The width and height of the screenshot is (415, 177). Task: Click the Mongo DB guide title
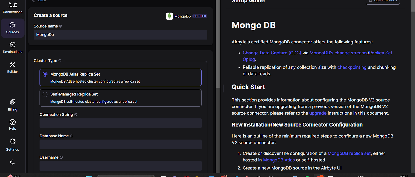pos(254,25)
